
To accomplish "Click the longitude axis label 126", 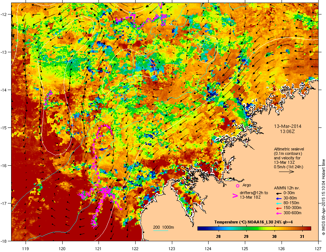I will (282, 248).
